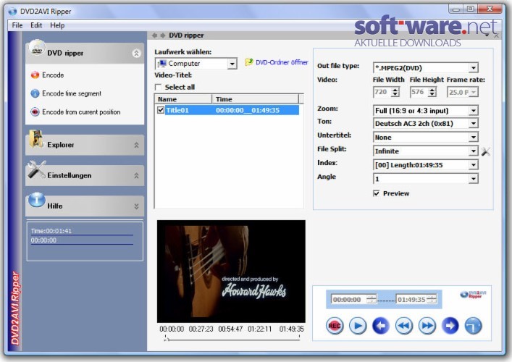This screenshot has height=362, width=512.
Task: Click Encode from current position link
Action: pos(81,112)
